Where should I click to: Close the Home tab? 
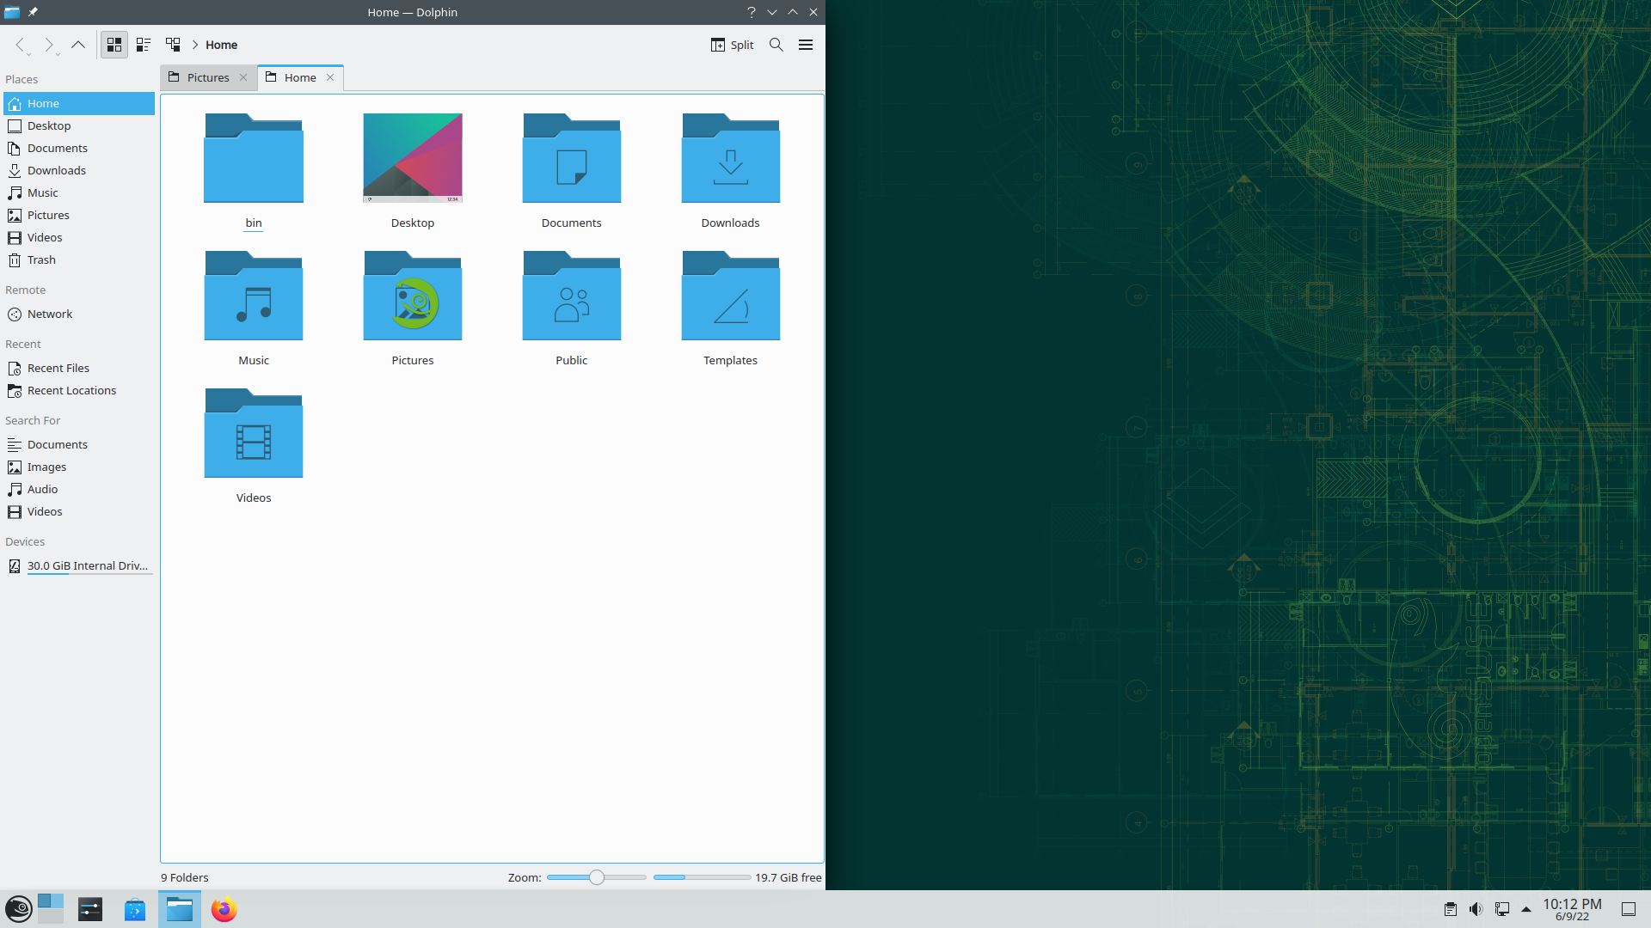(330, 77)
